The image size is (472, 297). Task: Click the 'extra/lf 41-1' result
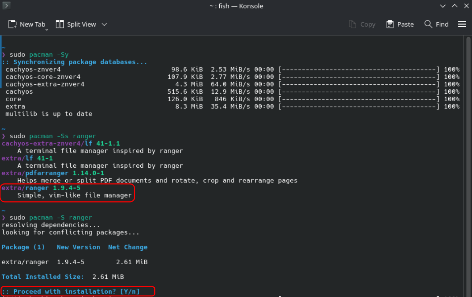point(27,158)
